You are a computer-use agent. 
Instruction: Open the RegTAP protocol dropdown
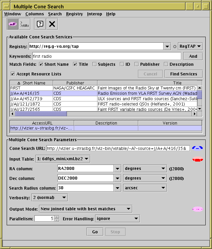click(190, 46)
